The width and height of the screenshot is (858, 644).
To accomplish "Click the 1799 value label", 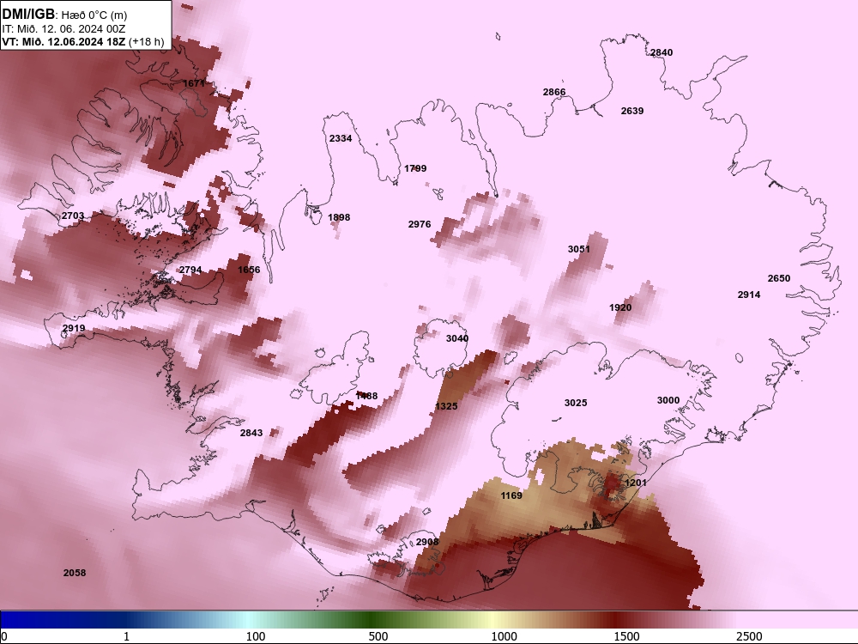I will click(415, 168).
